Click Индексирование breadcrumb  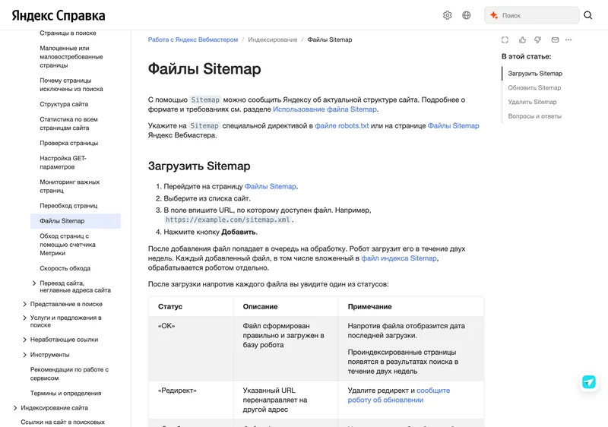(x=273, y=40)
